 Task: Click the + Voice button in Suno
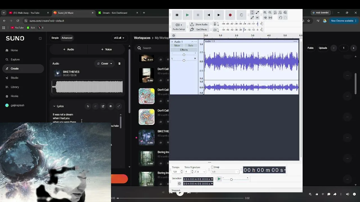point(107,49)
